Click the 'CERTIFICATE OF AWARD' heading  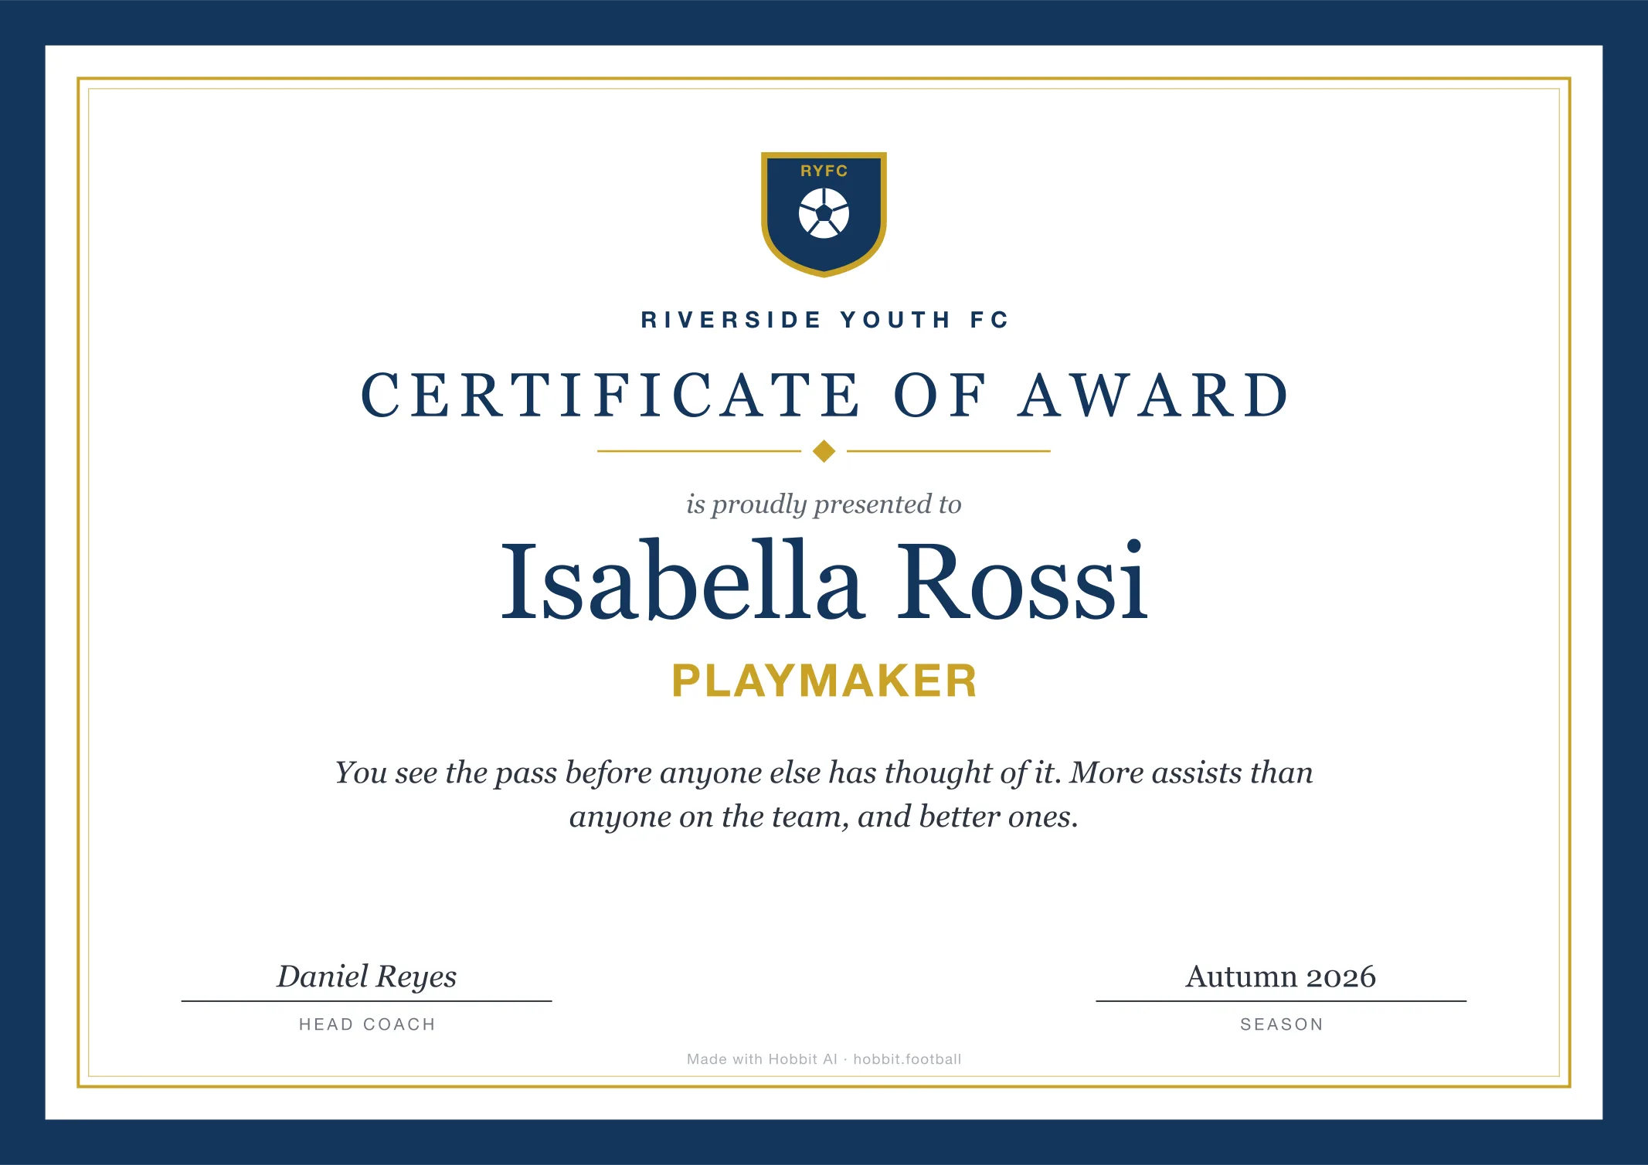(x=824, y=396)
